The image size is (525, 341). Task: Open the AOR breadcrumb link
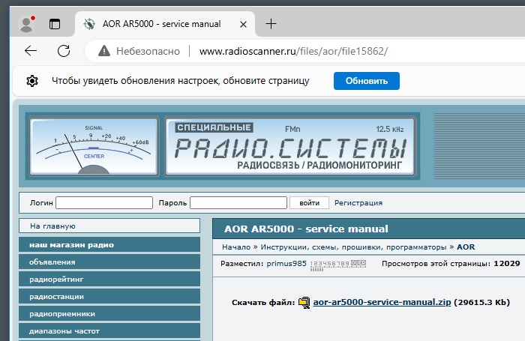[466, 247]
